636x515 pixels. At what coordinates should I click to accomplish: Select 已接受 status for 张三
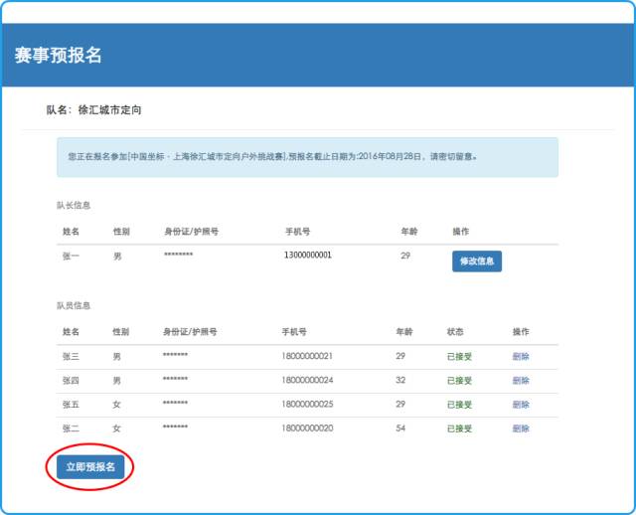coord(459,356)
